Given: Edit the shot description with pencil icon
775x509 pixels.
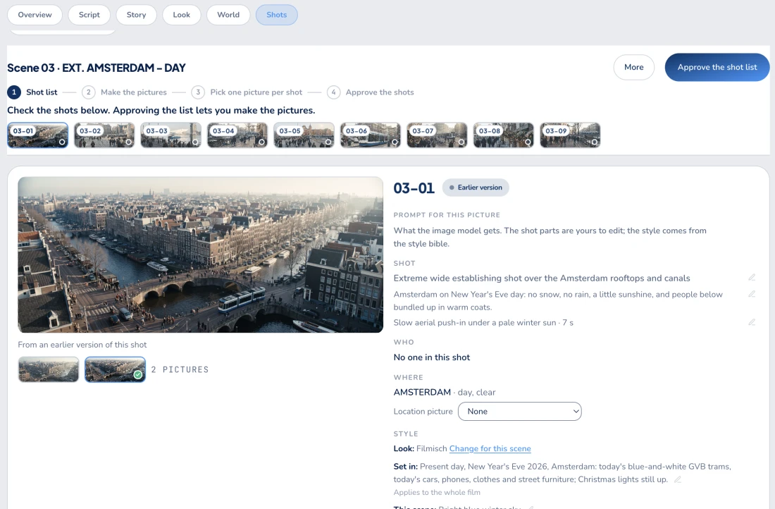Looking at the screenshot, I should click(x=752, y=278).
